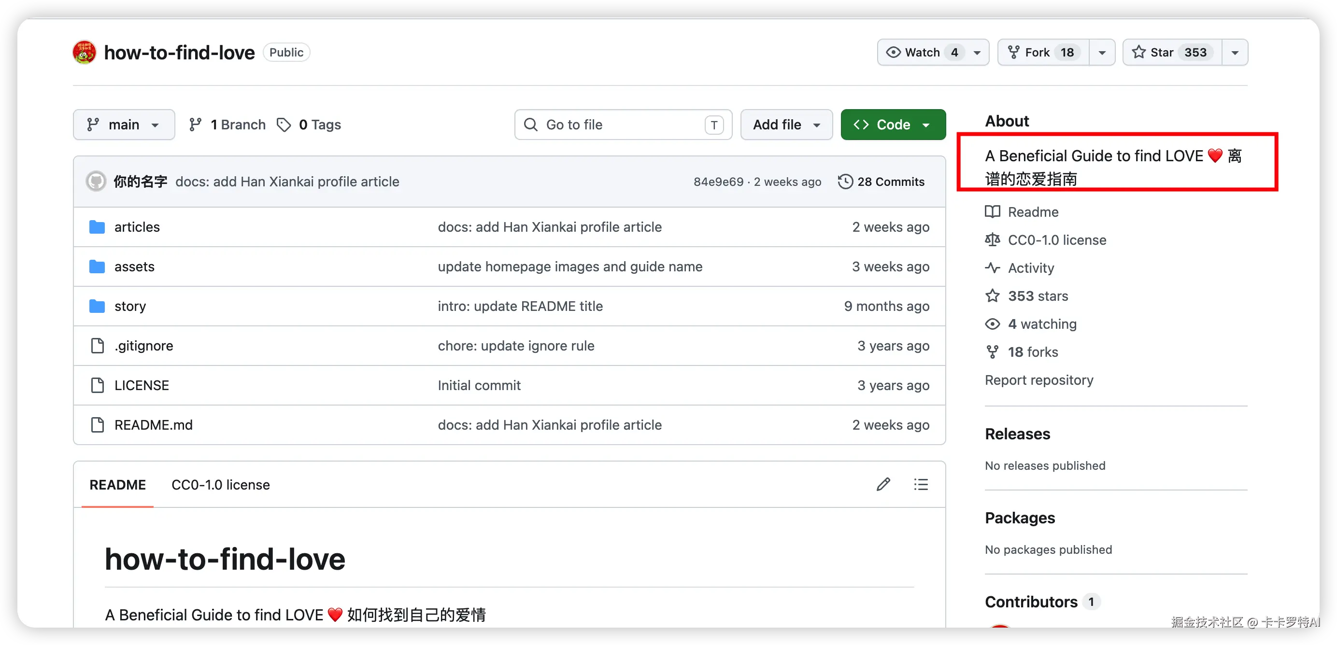Click the scale icon next to CC0-1.0 license

pos(993,240)
